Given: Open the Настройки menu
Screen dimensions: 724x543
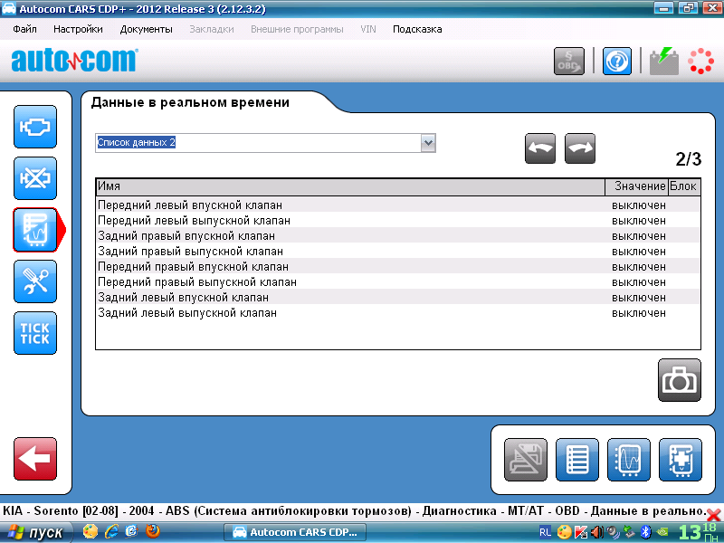Looking at the screenshot, I should point(78,29).
